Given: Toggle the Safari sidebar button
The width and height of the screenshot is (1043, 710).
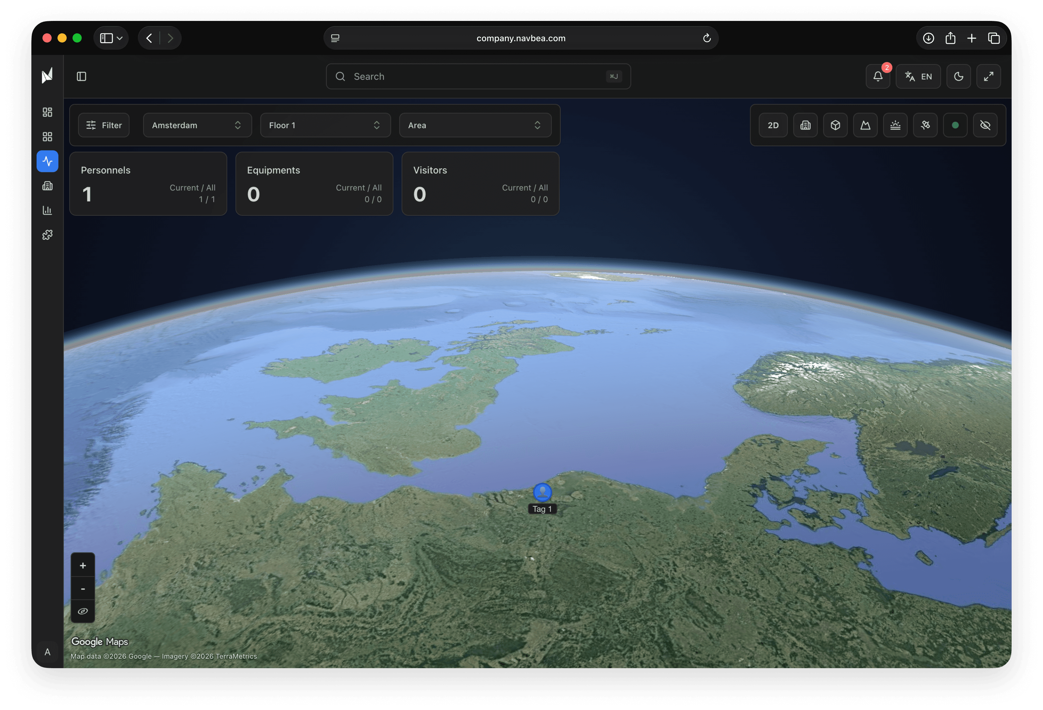Looking at the screenshot, I should pos(107,38).
